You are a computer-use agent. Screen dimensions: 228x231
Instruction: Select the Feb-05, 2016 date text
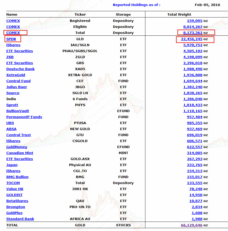coord(207,5)
